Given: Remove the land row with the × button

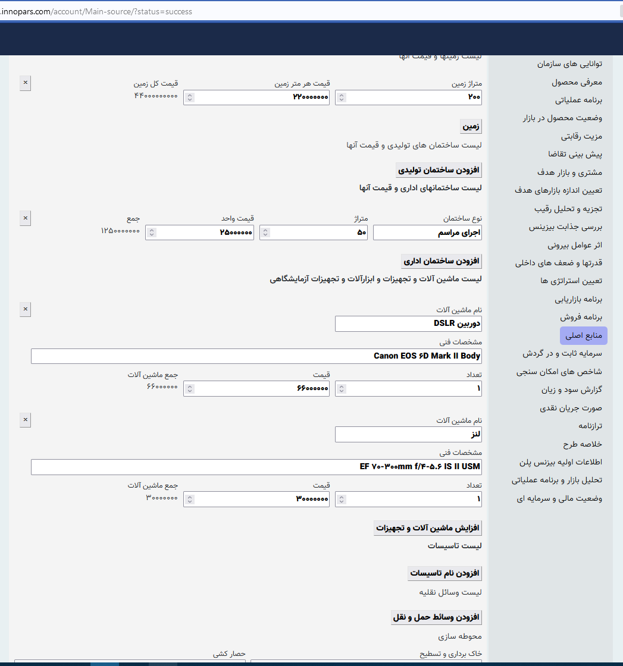Looking at the screenshot, I should [x=26, y=83].
